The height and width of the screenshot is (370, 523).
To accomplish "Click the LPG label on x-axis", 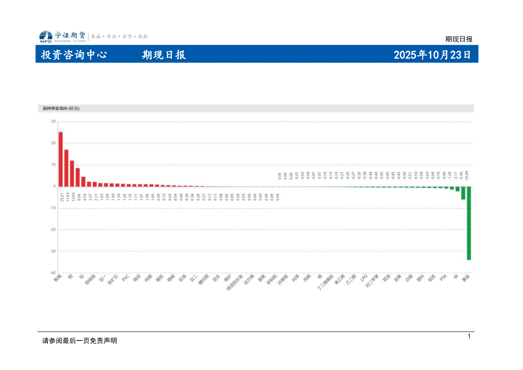I will (x=364, y=278).
